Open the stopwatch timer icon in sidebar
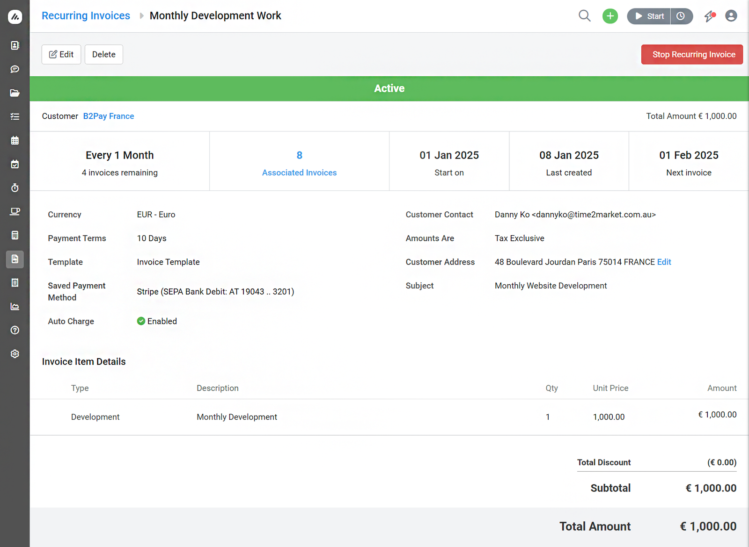 click(15, 188)
